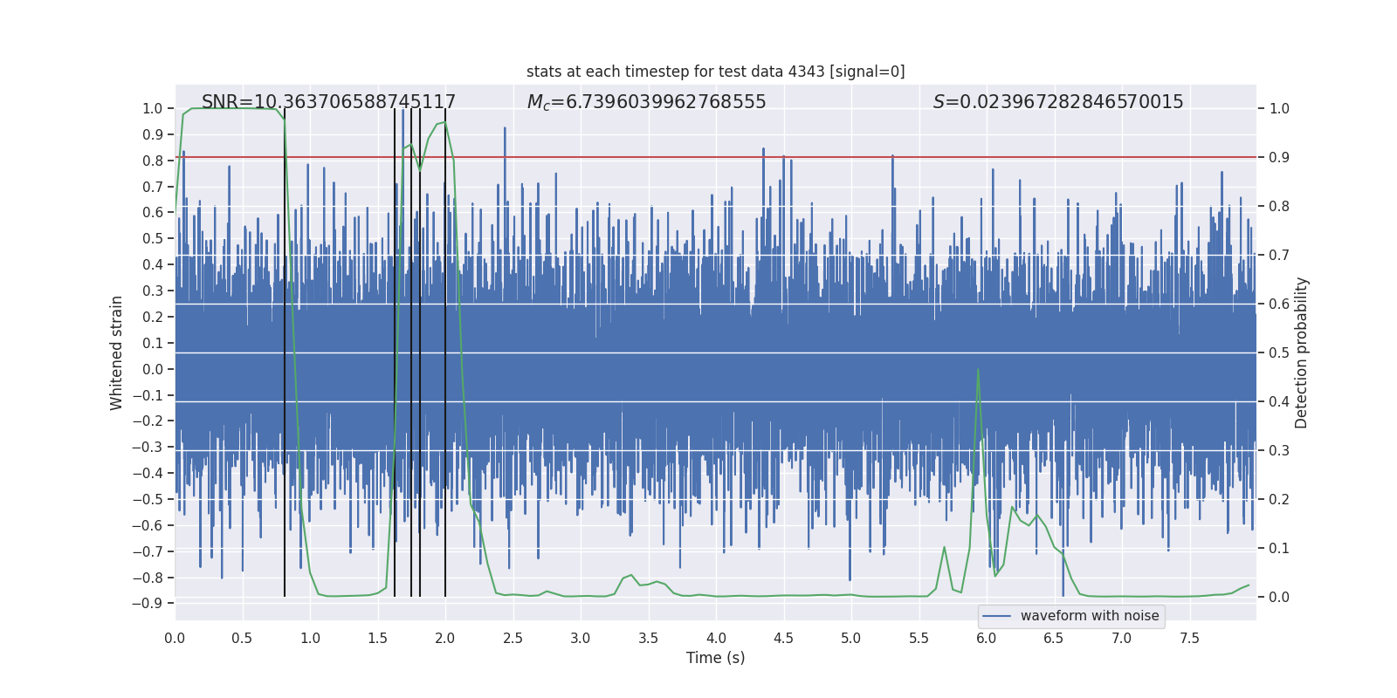Click the −0.3 tick label

148,447
